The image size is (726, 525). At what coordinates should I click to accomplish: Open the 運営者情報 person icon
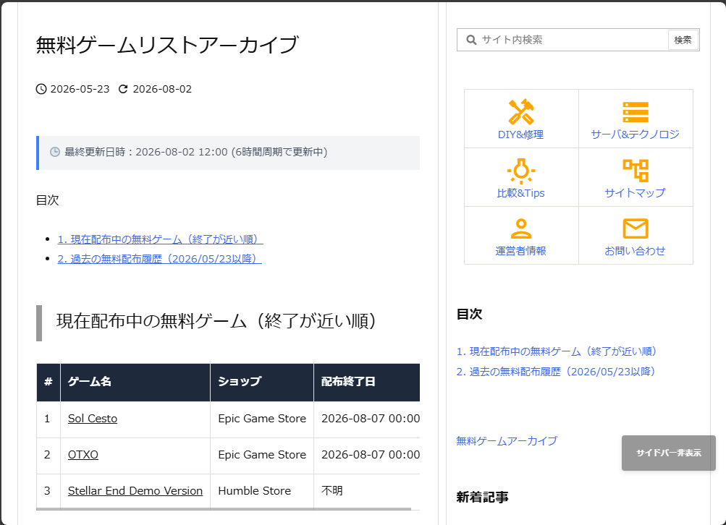point(521,229)
